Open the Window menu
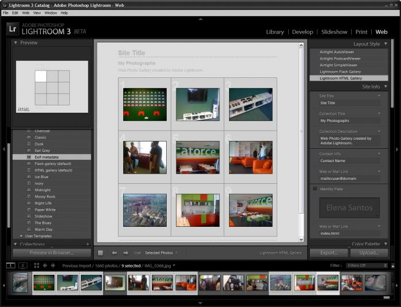 [x=50, y=13]
